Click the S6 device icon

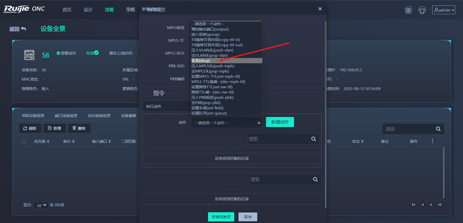(29, 55)
